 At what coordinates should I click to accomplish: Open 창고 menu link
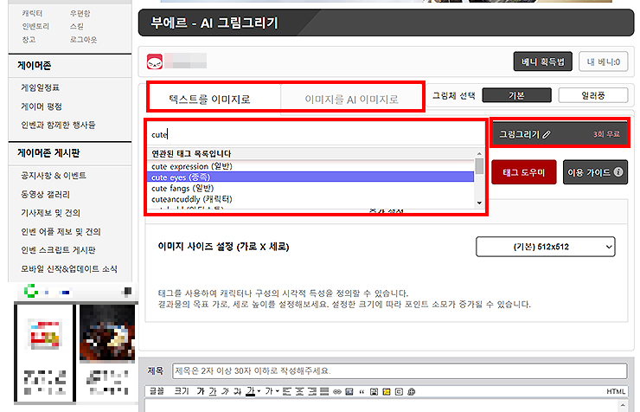click(29, 39)
